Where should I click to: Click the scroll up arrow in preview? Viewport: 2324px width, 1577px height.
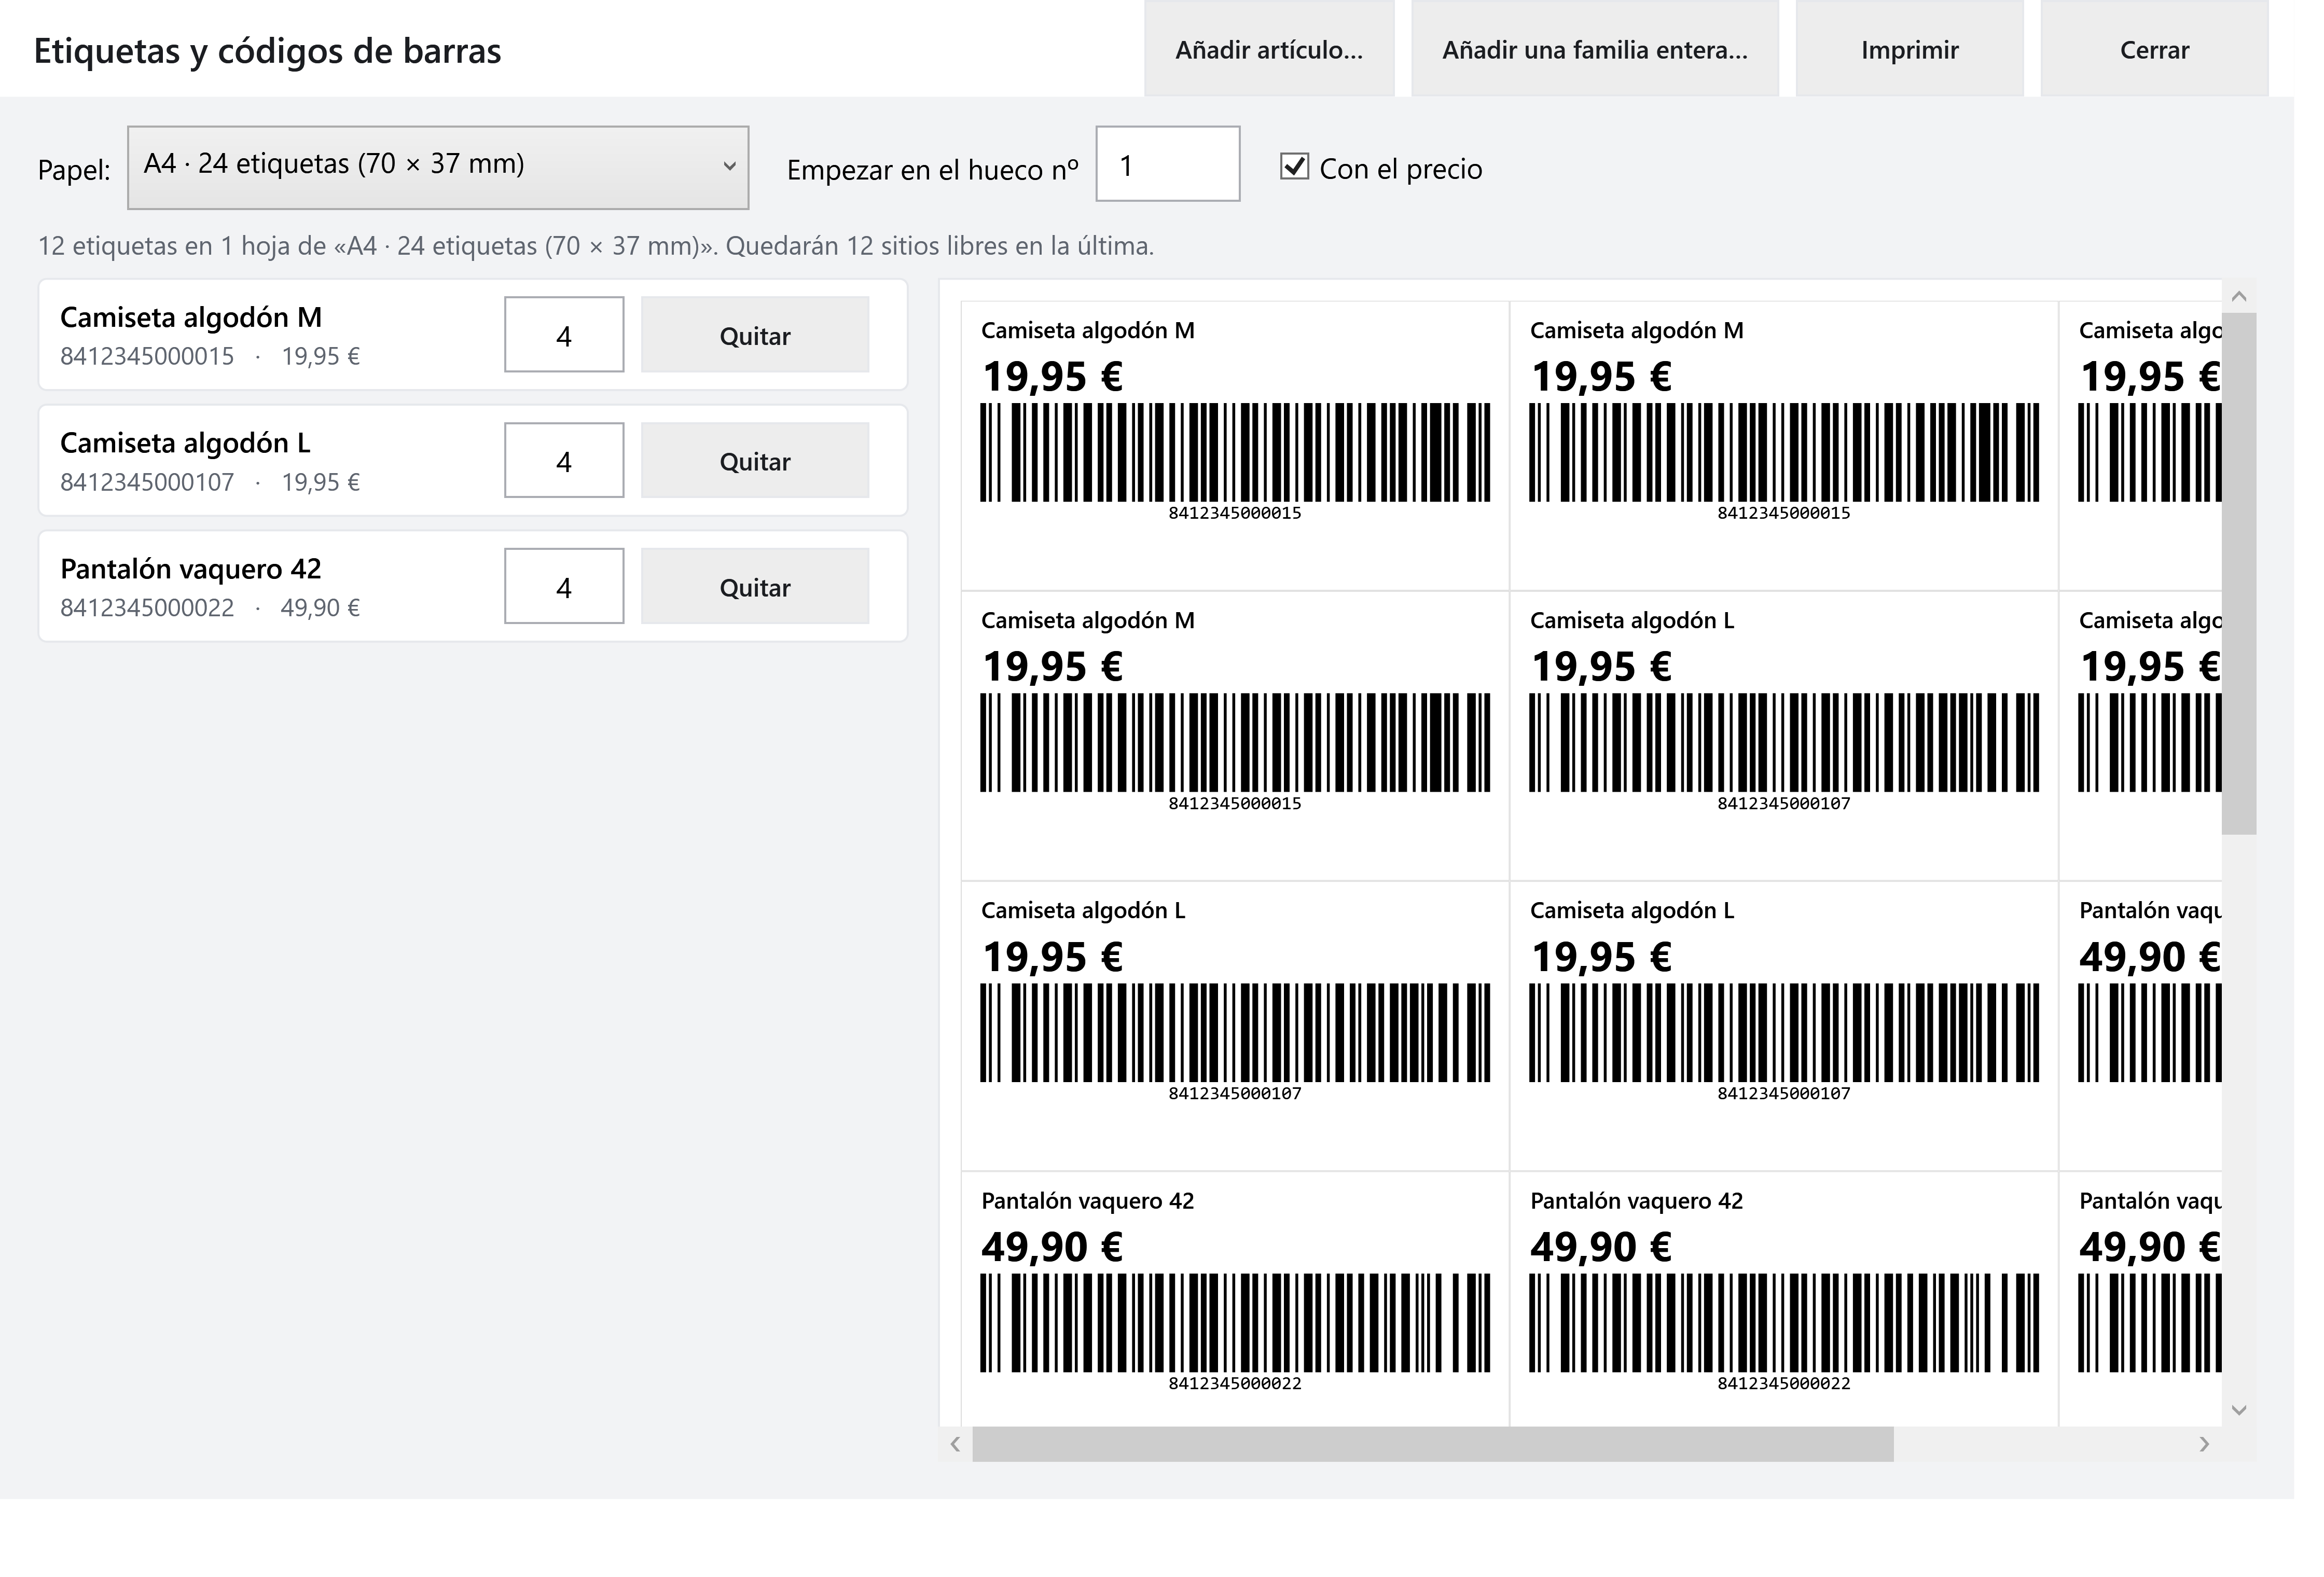tap(2239, 296)
